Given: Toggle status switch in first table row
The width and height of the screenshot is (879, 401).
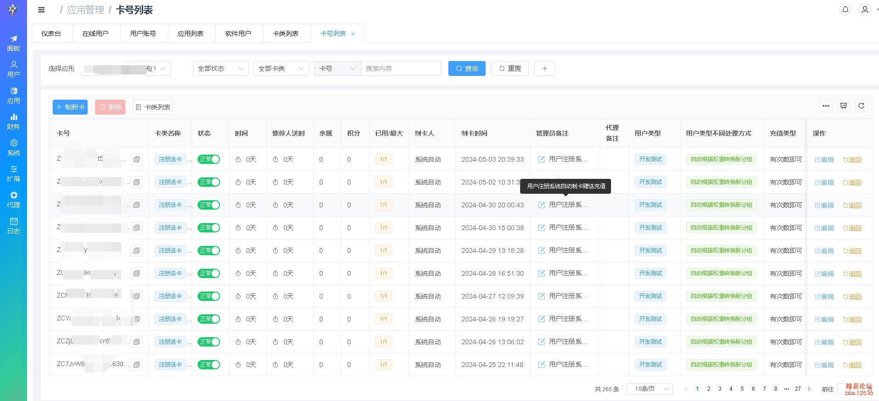Looking at the screenshot, I should [x=209, y=159].
